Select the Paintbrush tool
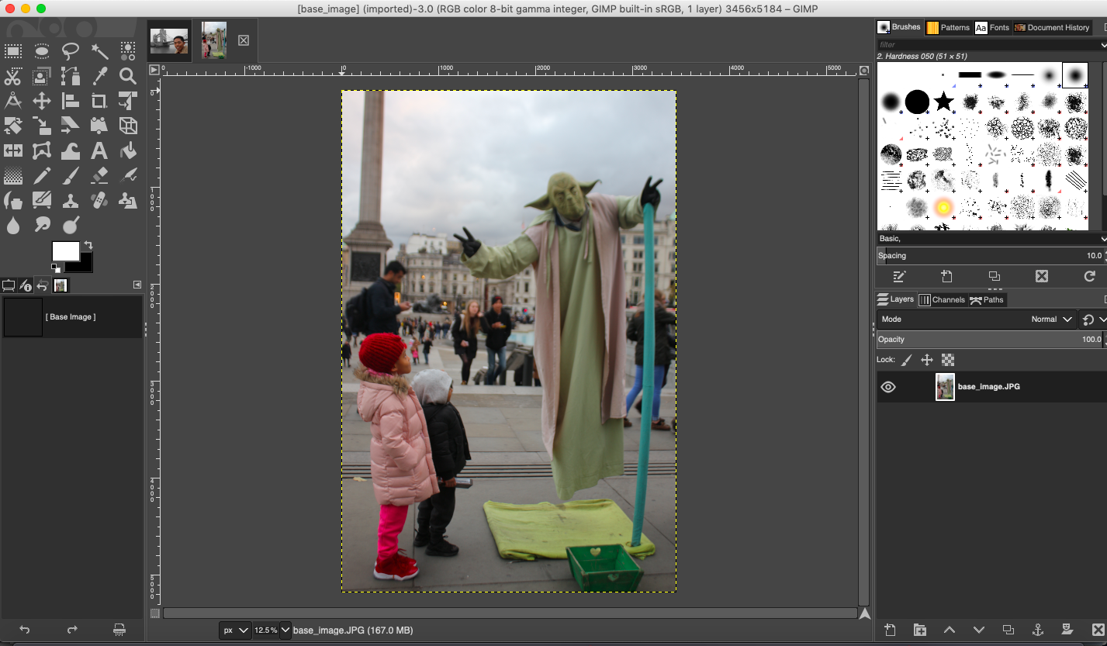The image size is (1107, 646). click(x=71, y=176)
